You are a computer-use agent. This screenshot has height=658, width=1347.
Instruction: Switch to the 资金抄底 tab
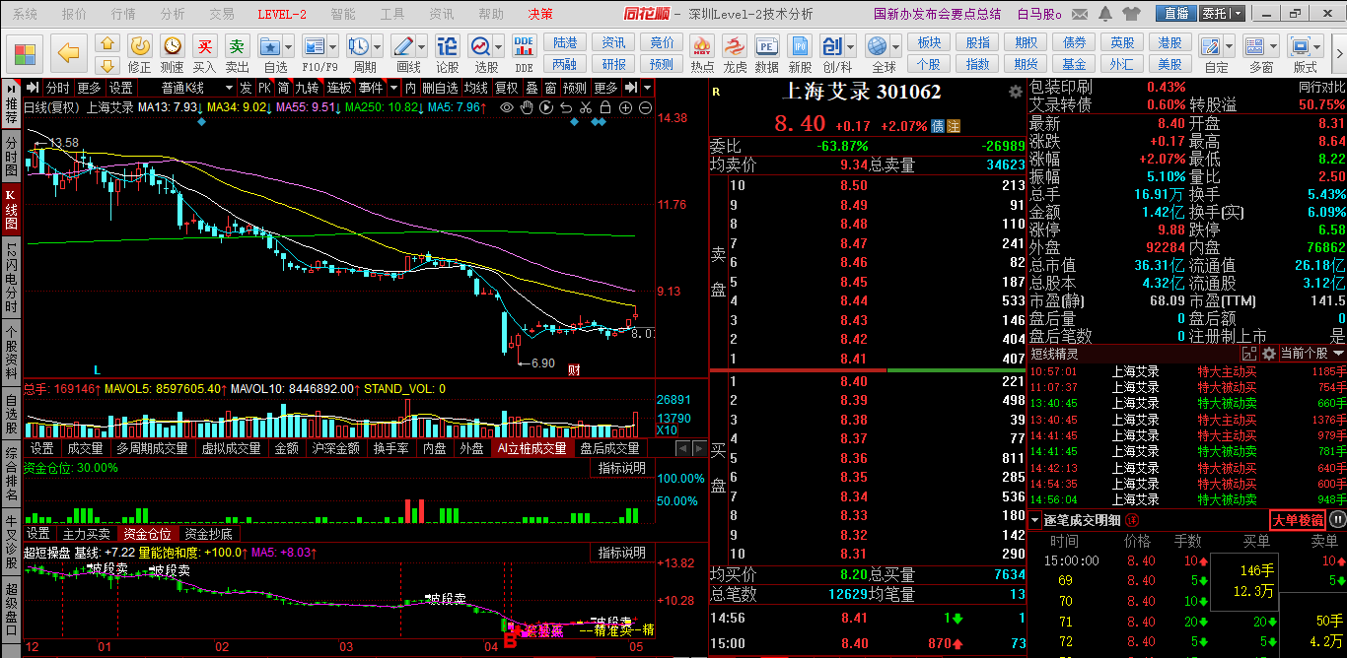pyautogui.click(x=209, y=534)
